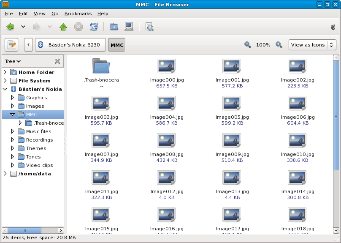This screenshot has height=243, width=341.
Task: Select Image006.jpg thumbnail icon
Action: (x=297, y=103)
